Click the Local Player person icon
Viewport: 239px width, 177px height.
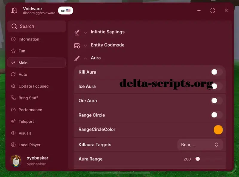coord(13,145)
